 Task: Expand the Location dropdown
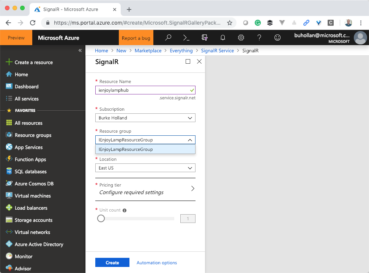coord(145,168)
